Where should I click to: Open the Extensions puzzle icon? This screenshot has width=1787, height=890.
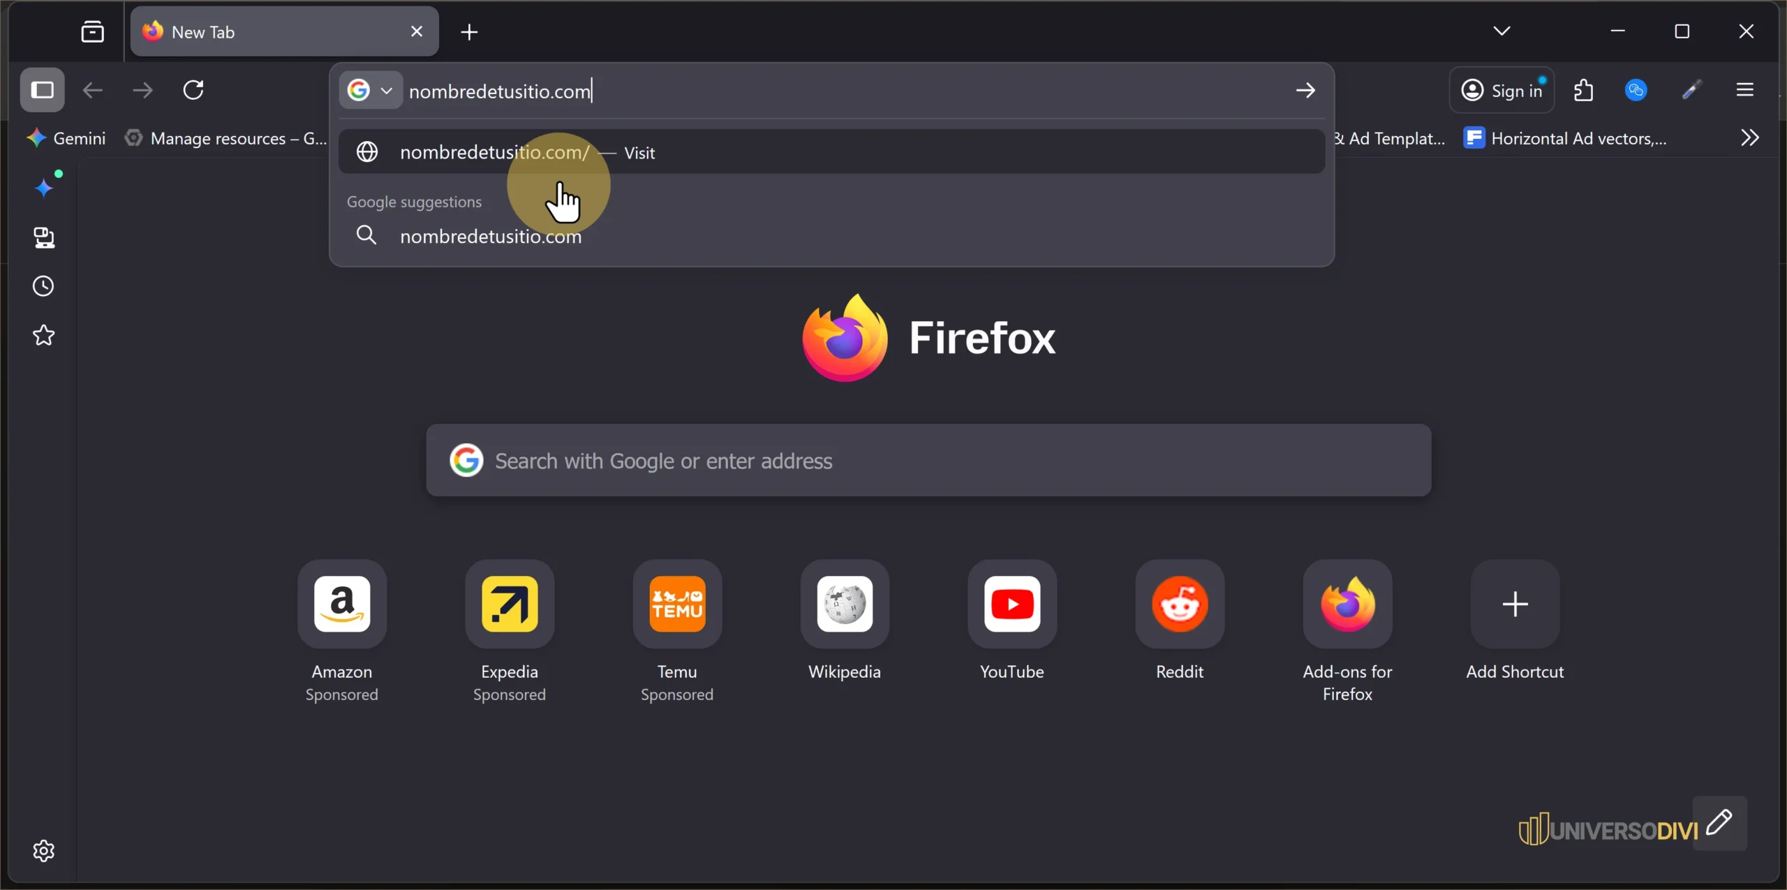(1584, 90)
